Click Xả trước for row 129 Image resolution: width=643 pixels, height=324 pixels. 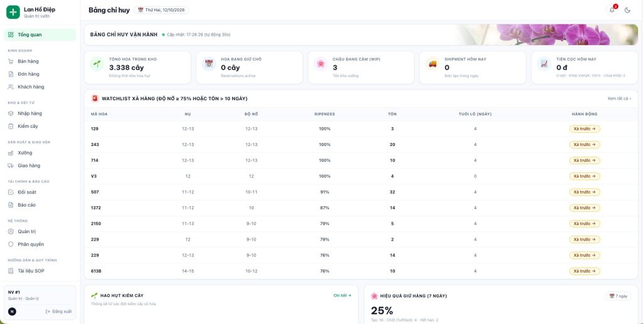pos(585,129)
